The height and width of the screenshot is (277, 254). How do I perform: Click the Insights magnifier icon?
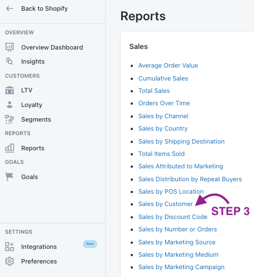(x=10, y=61)
